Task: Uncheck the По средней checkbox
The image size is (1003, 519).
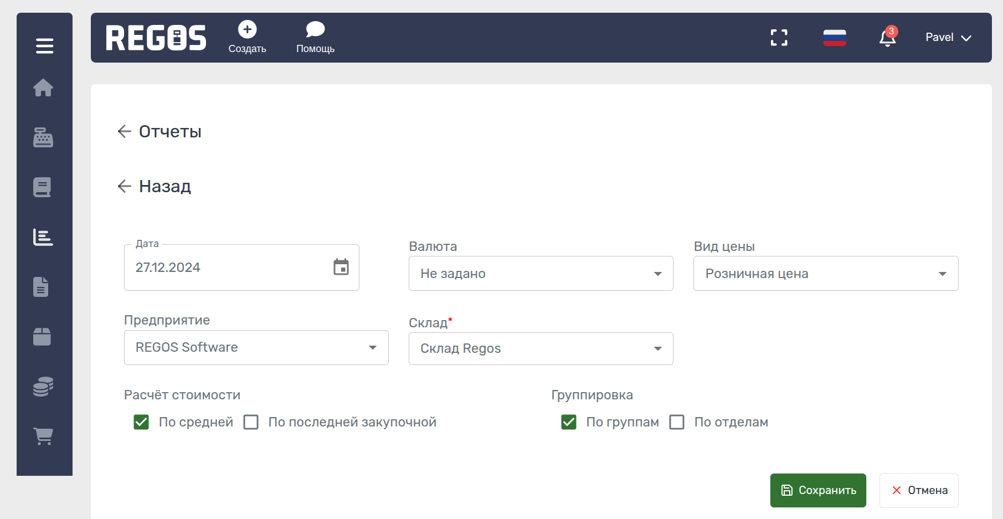Action: 141,422
